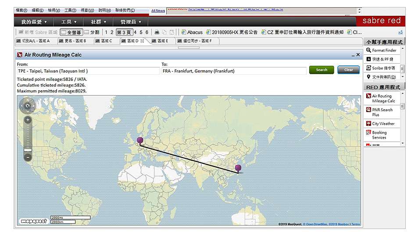Screen dimensions: 418x236
Task: Click the copy icon in toolbar
Action: pos(164,32)
